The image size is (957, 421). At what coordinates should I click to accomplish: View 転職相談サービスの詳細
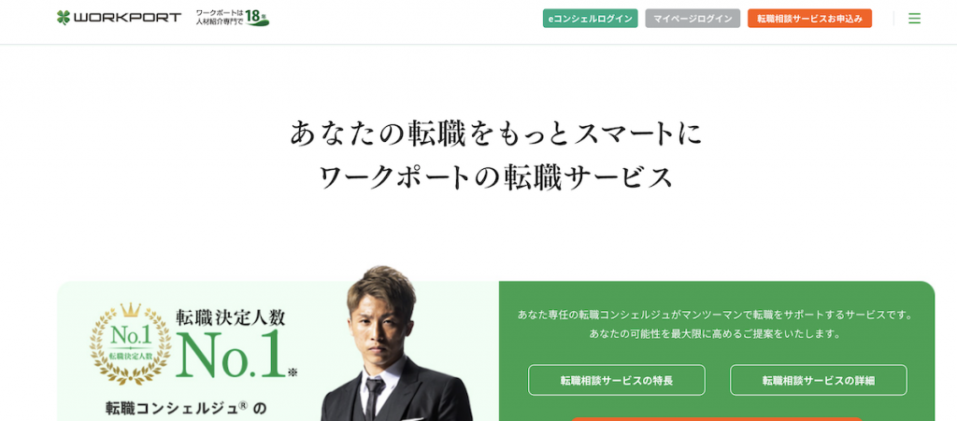pyautogui.click(x=819, y=380)
